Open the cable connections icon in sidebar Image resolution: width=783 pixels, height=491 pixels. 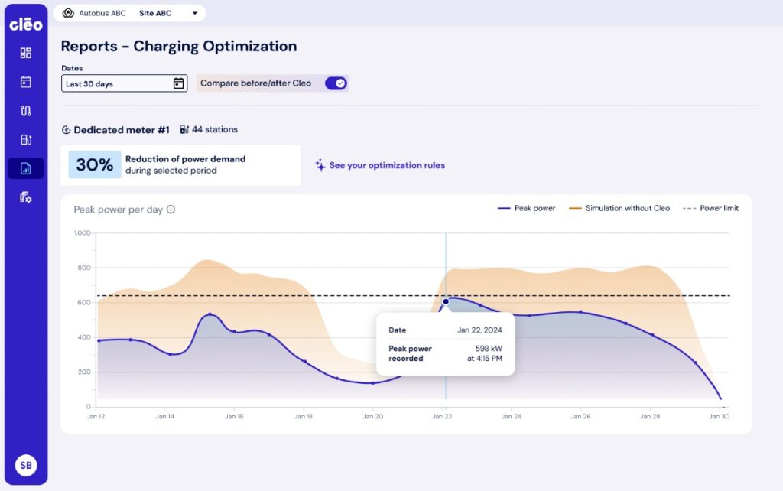click(26, 111)
